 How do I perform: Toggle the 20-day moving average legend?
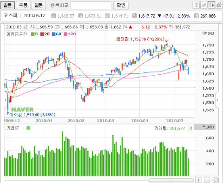45,34
